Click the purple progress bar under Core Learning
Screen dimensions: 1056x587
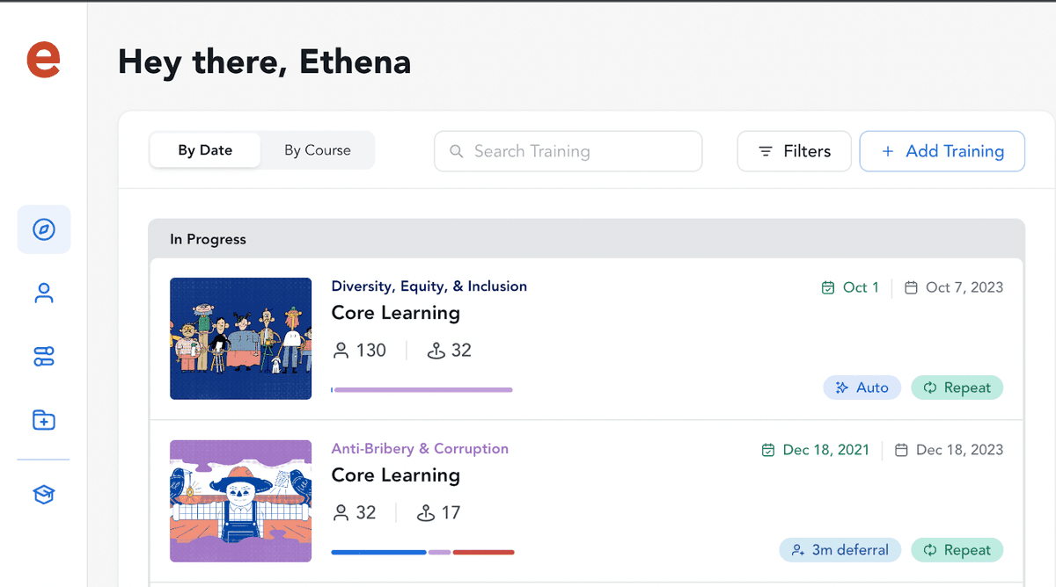421,389
